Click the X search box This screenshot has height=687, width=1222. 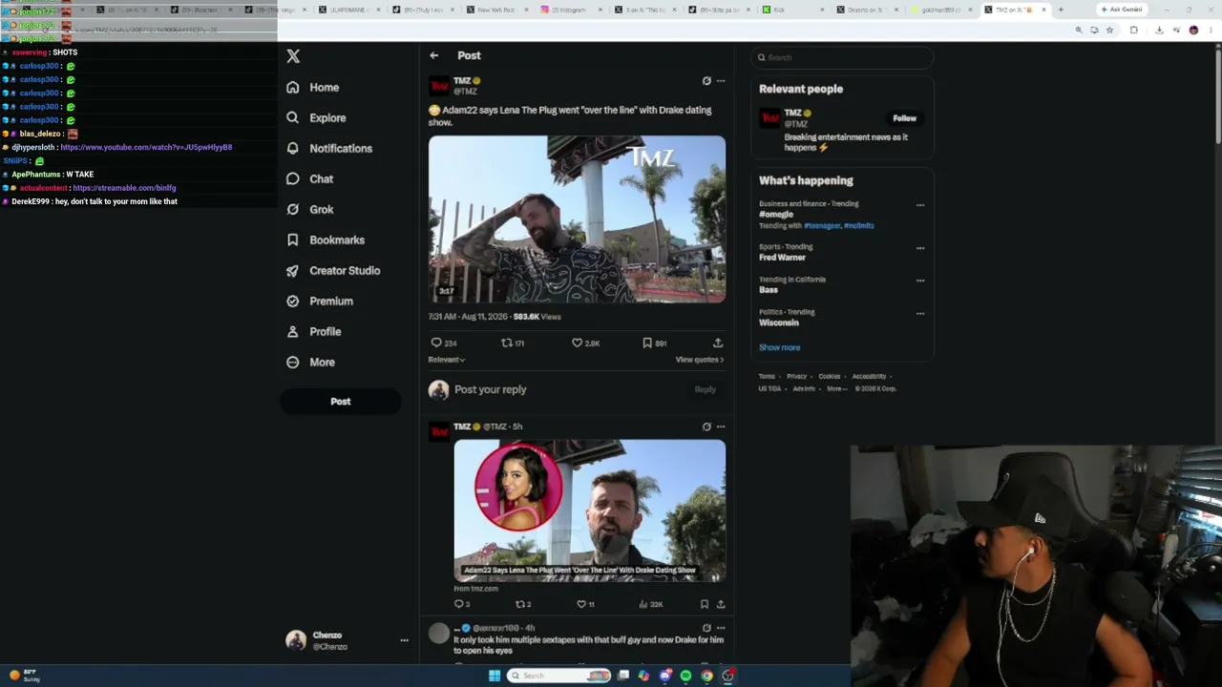click(x=842, y=57)
